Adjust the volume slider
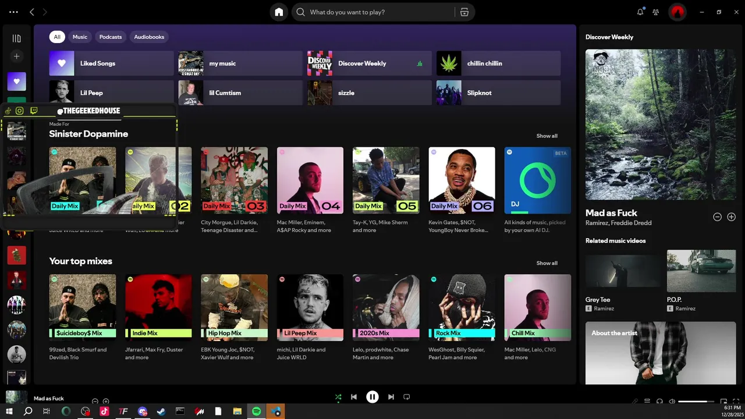Screen dimensions: 745x419 696,401
